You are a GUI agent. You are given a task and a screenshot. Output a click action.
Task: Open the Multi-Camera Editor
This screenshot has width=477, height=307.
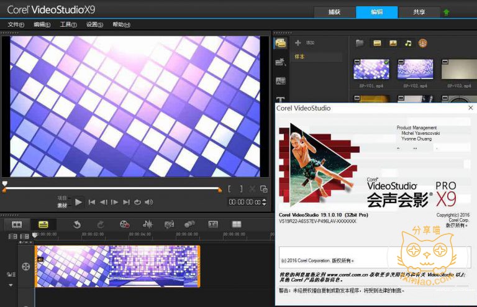[237, 224]
